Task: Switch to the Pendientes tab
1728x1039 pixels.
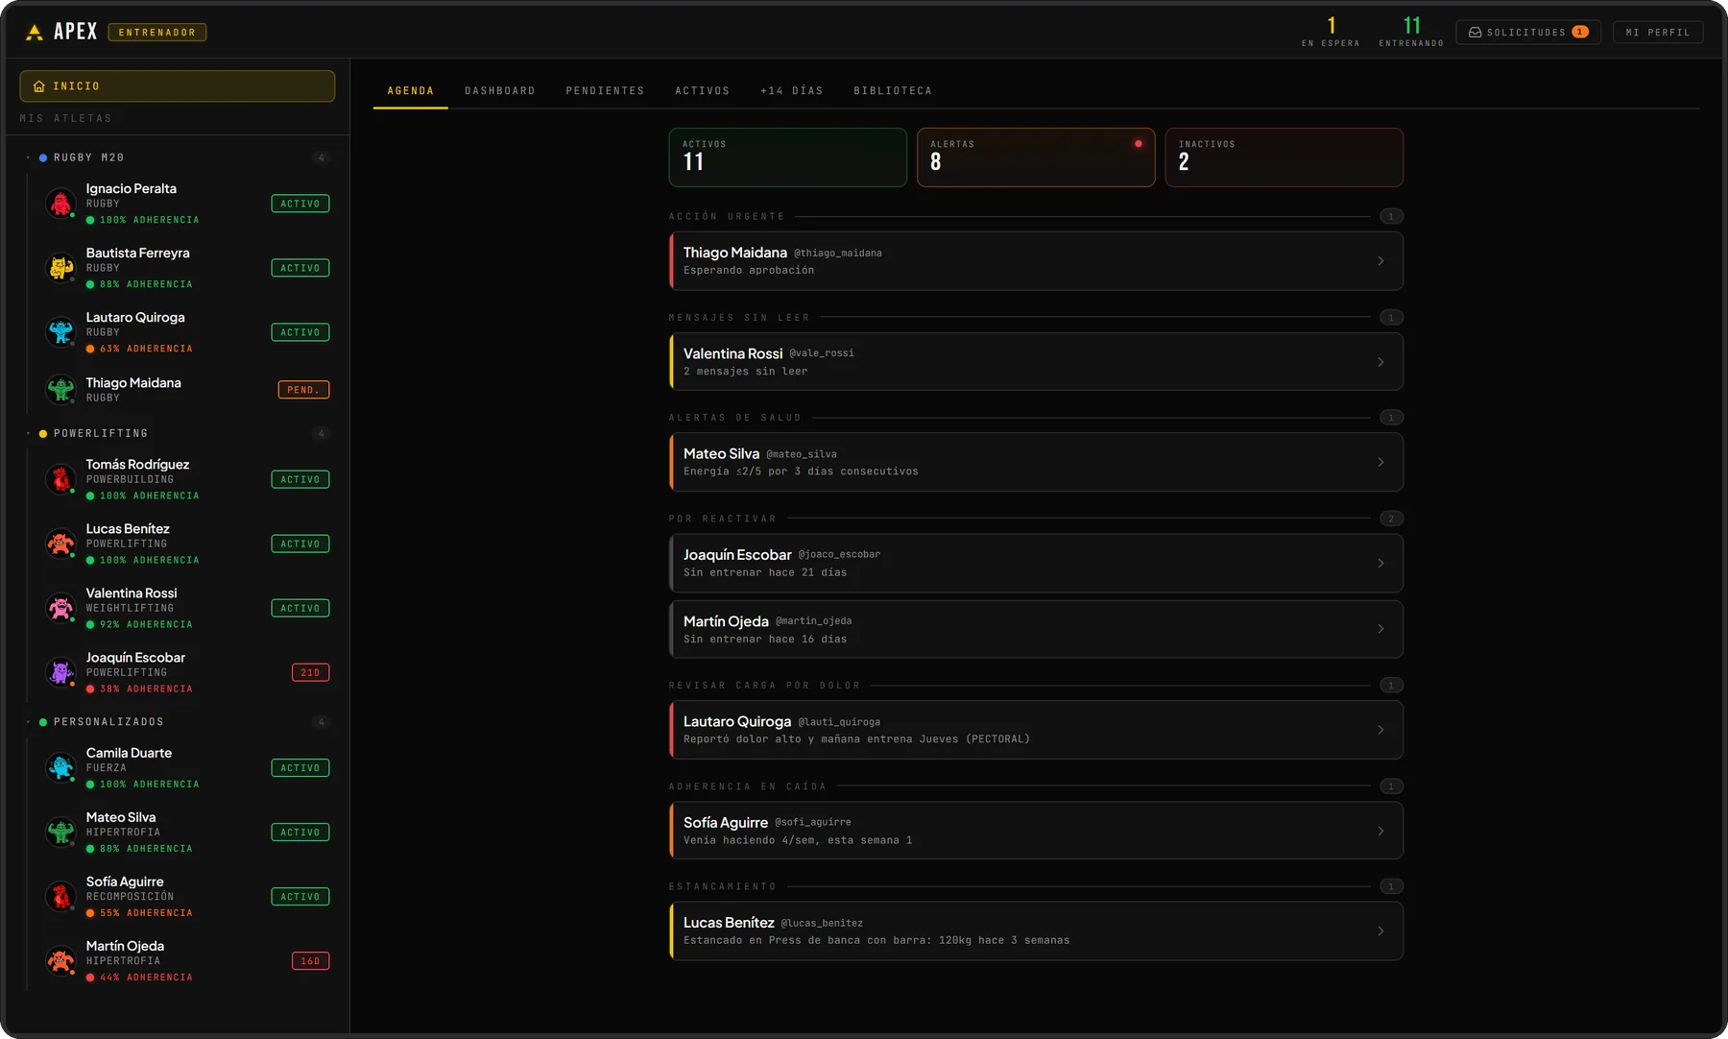Action: (605, 91)
